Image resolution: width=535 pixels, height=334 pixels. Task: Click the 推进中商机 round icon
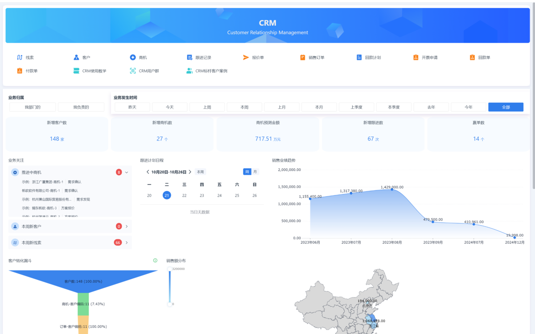pos(15,172)
